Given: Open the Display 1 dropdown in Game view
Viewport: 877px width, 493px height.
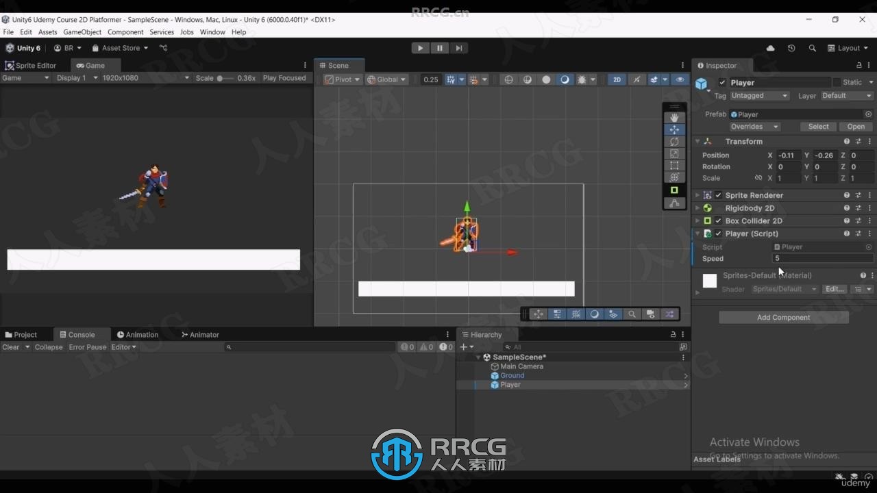Looking at the screenshot, I should coord(77,78).
